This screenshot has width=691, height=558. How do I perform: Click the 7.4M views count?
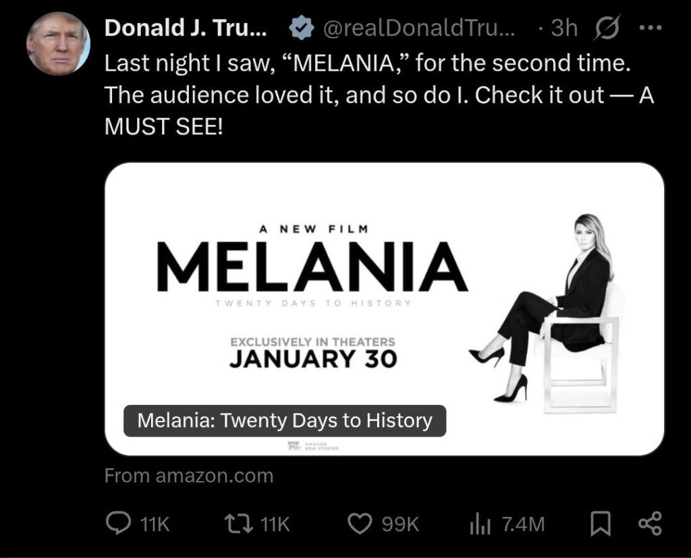[x=523, y=524]
